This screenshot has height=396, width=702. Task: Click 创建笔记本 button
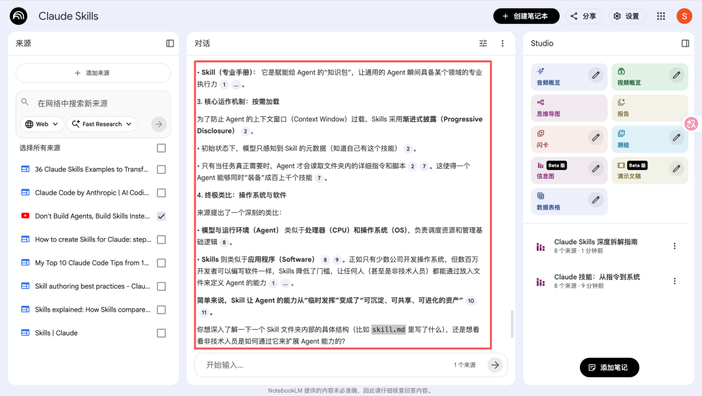coord(526,16)
